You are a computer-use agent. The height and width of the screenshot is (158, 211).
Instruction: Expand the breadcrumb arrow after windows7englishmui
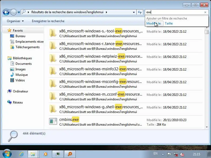tap(107, 12)
